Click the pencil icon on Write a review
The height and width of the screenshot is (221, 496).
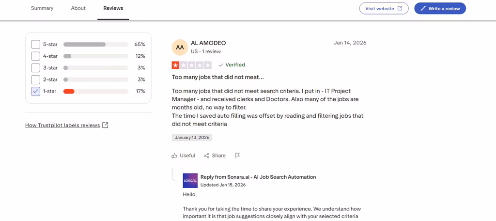pos(423,9)
